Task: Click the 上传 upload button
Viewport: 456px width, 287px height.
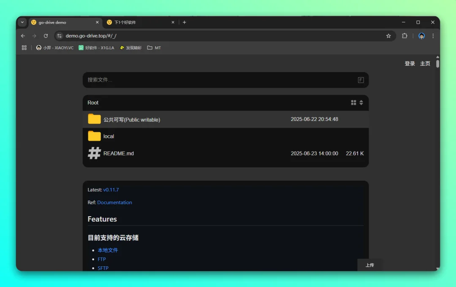Action: [x=369, y=265]
